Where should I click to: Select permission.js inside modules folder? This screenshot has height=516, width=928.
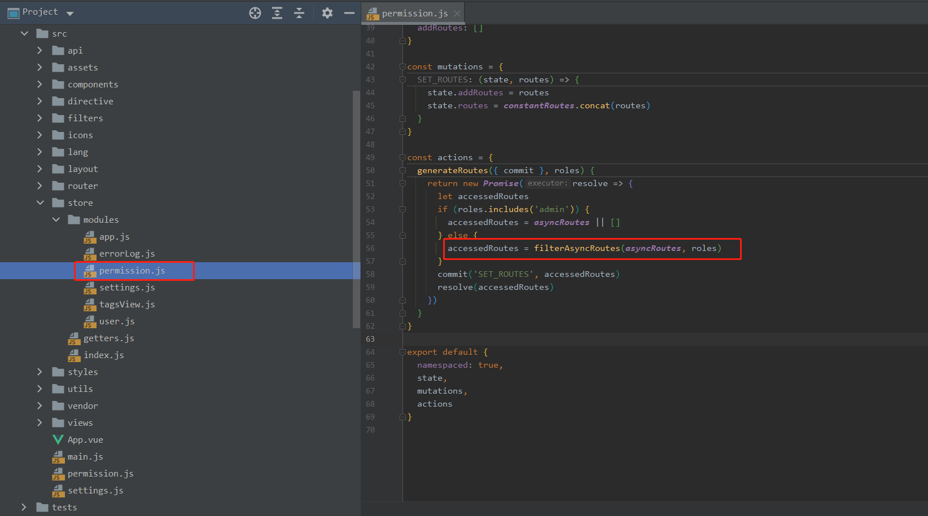coord(132,271)
